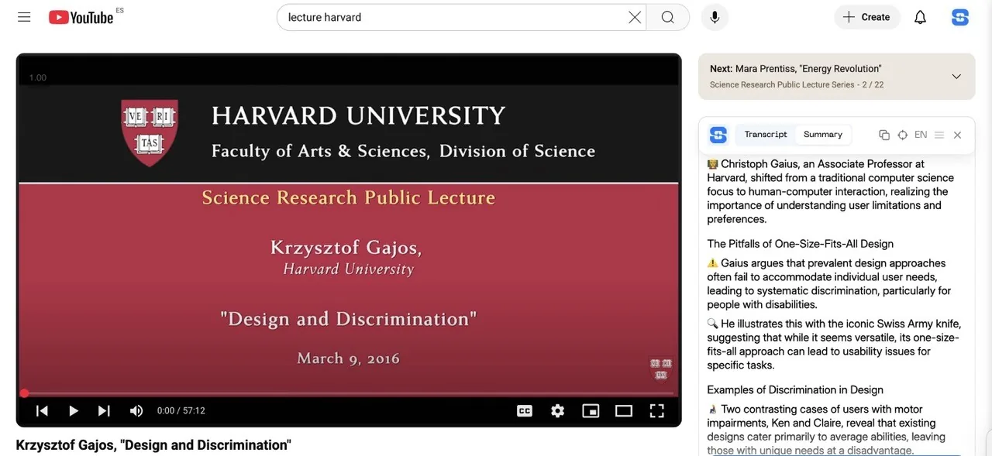Screen dimensions: 992x456
Task: Click heading 'The Pitfalls of One-Size-Fits-All Design'
Action: pyautogui.click(x=800, y=244)
